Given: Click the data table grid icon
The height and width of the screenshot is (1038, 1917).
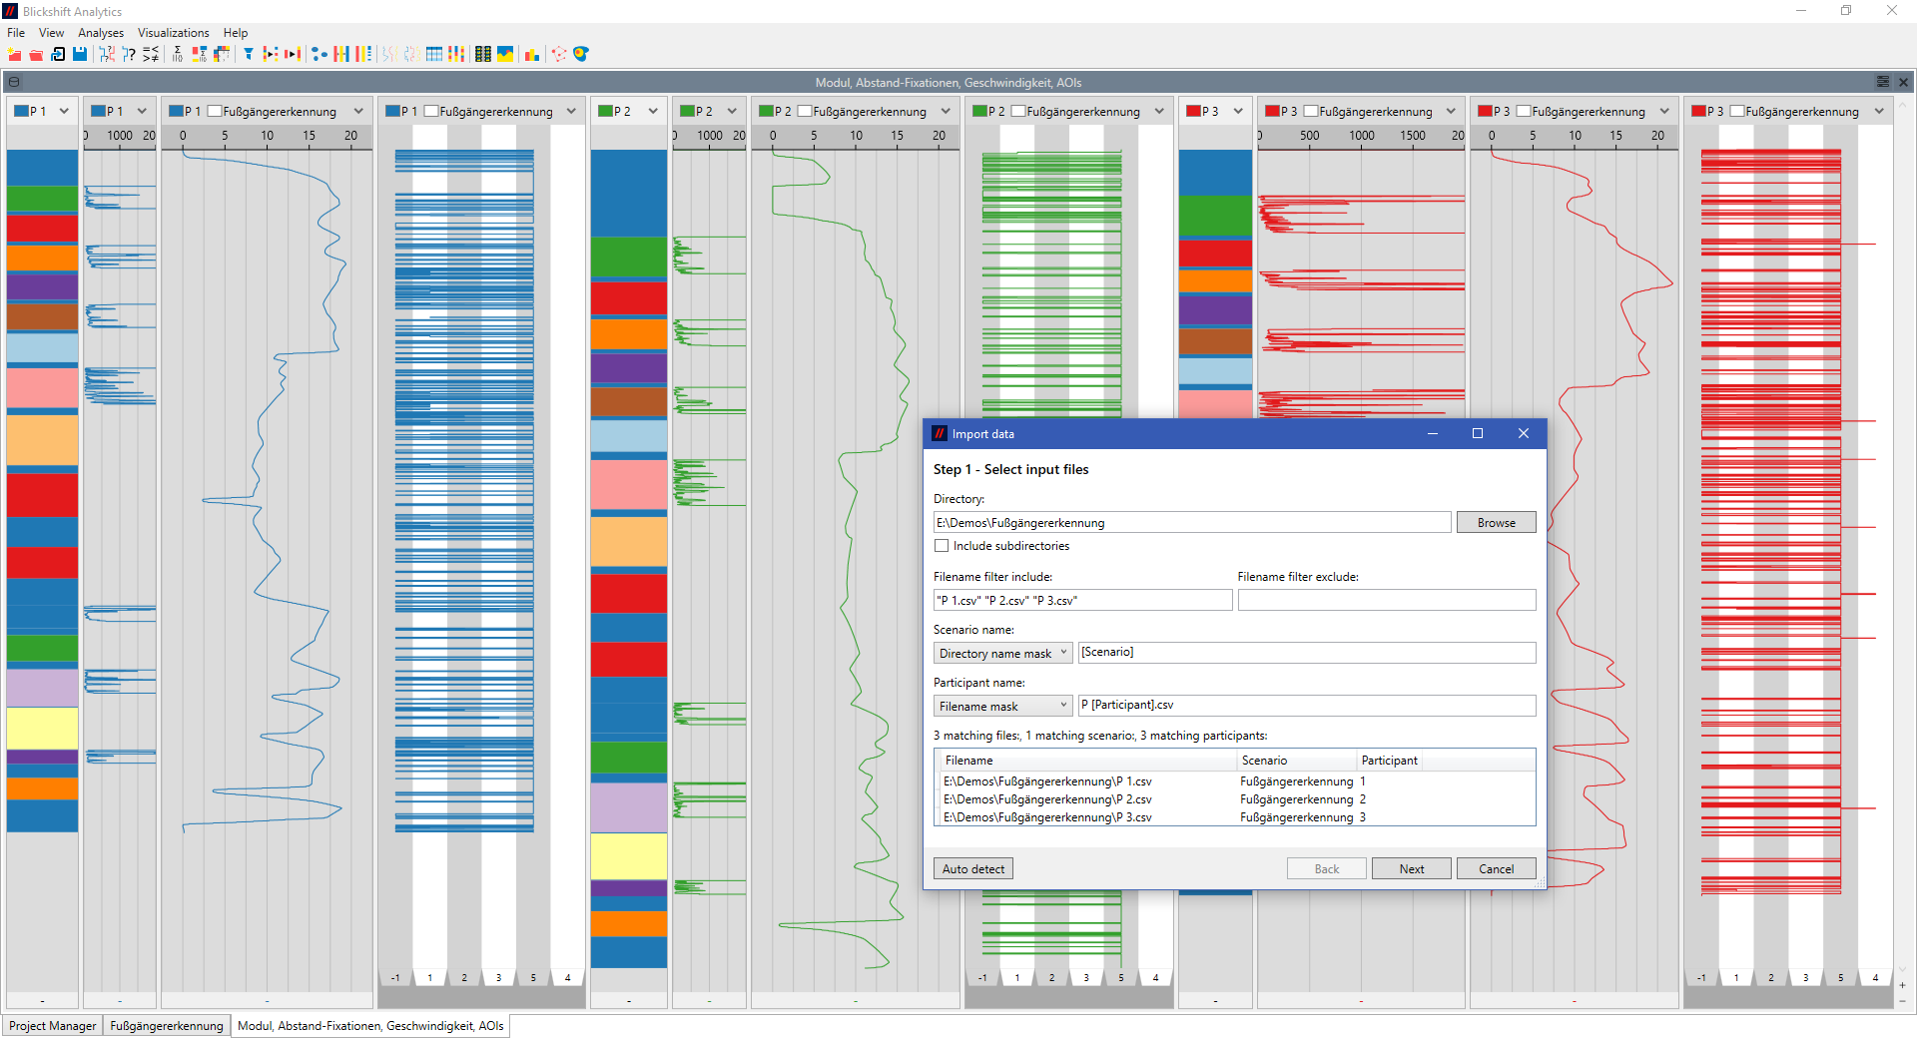Looking at the screenshot, I should (433, 54).
